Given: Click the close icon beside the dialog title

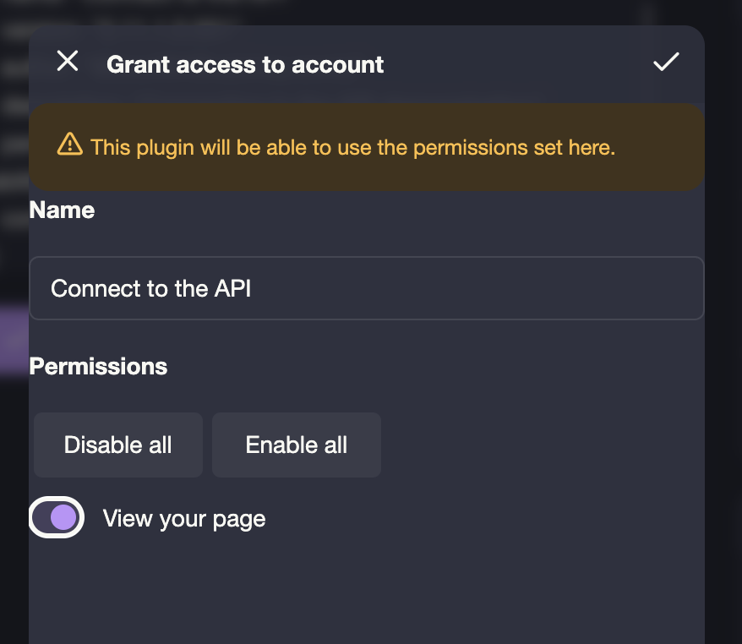Looking at the screenshot, I should tap(67, 61).
